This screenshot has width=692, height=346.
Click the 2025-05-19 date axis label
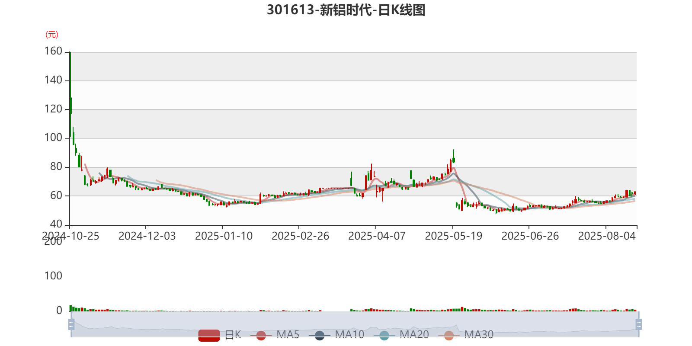453,236
